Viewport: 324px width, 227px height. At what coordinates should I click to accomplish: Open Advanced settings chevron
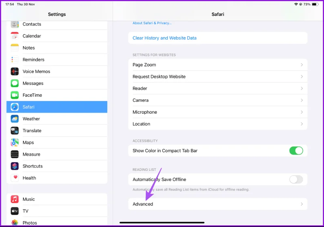click(x=302, y=204)
